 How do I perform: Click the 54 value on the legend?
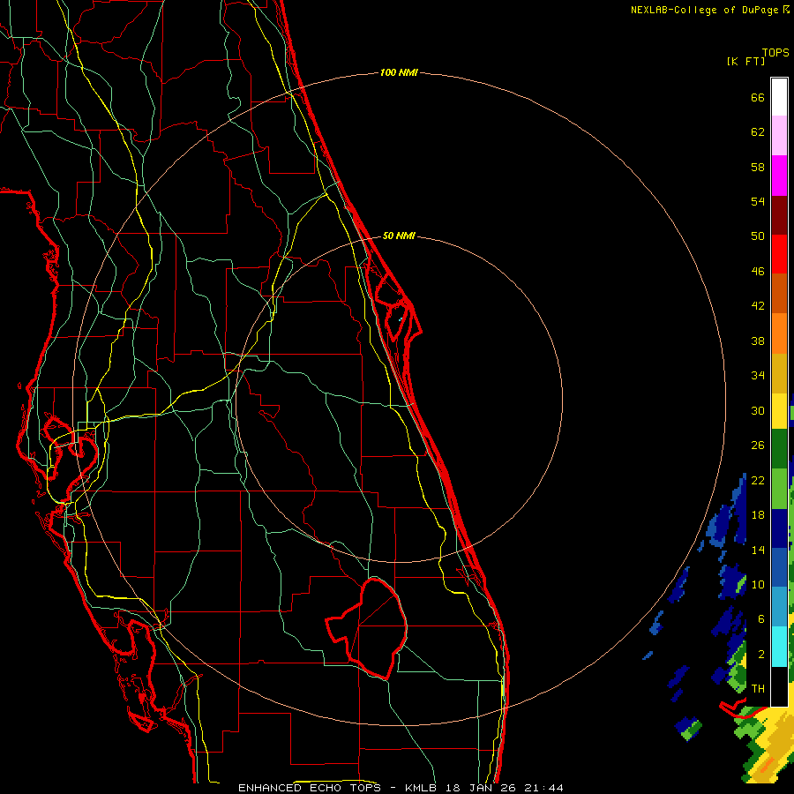(758, 201)
